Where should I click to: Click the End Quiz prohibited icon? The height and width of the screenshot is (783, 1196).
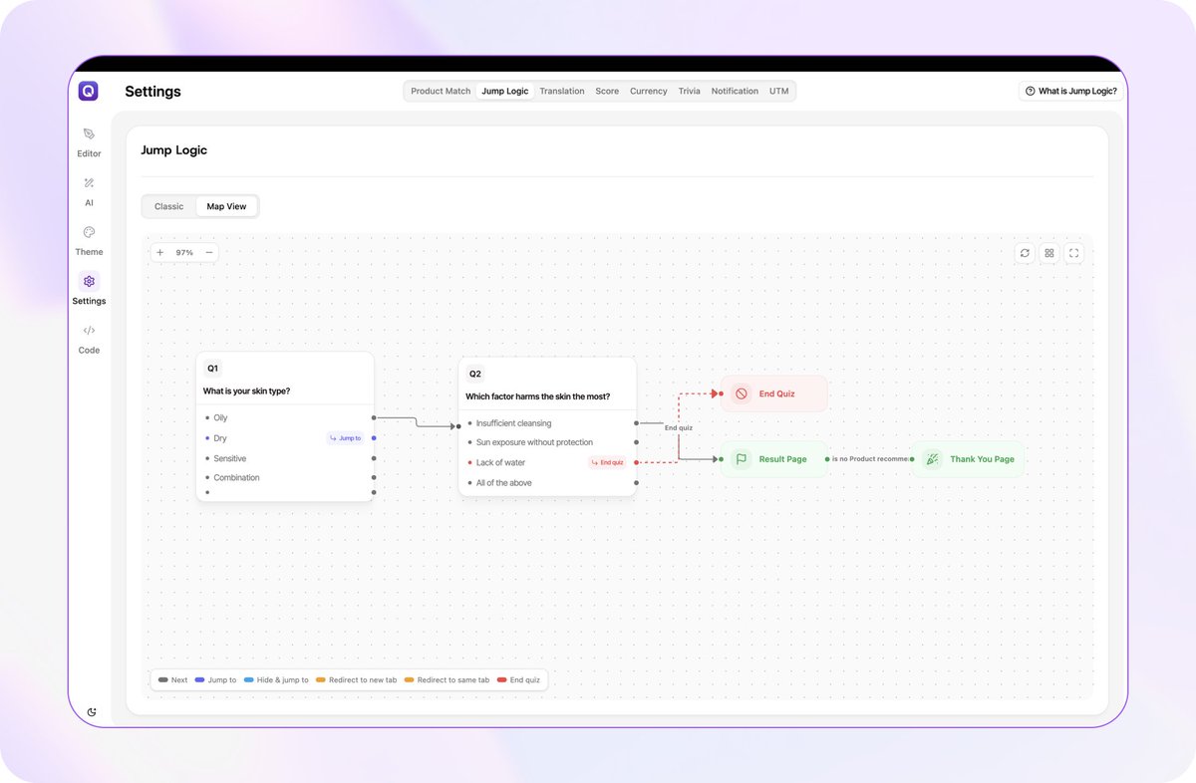pos(742,393)
